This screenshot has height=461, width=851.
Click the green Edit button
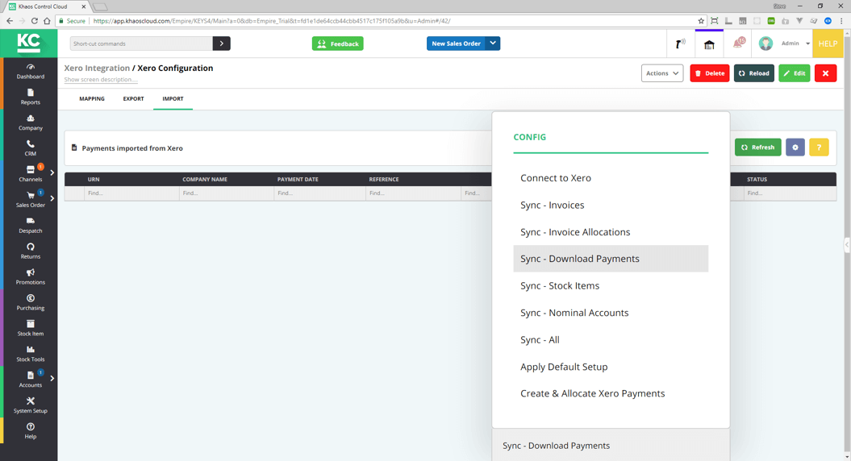click(794, 73)
